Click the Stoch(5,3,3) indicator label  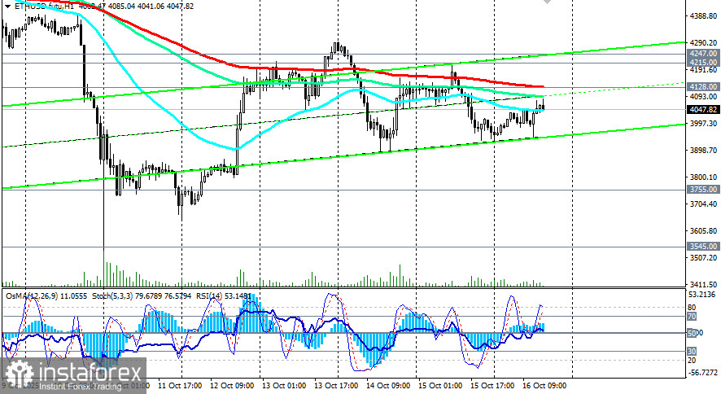tap(111, 296)
